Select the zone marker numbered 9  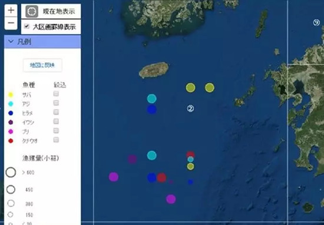point(316,22)
